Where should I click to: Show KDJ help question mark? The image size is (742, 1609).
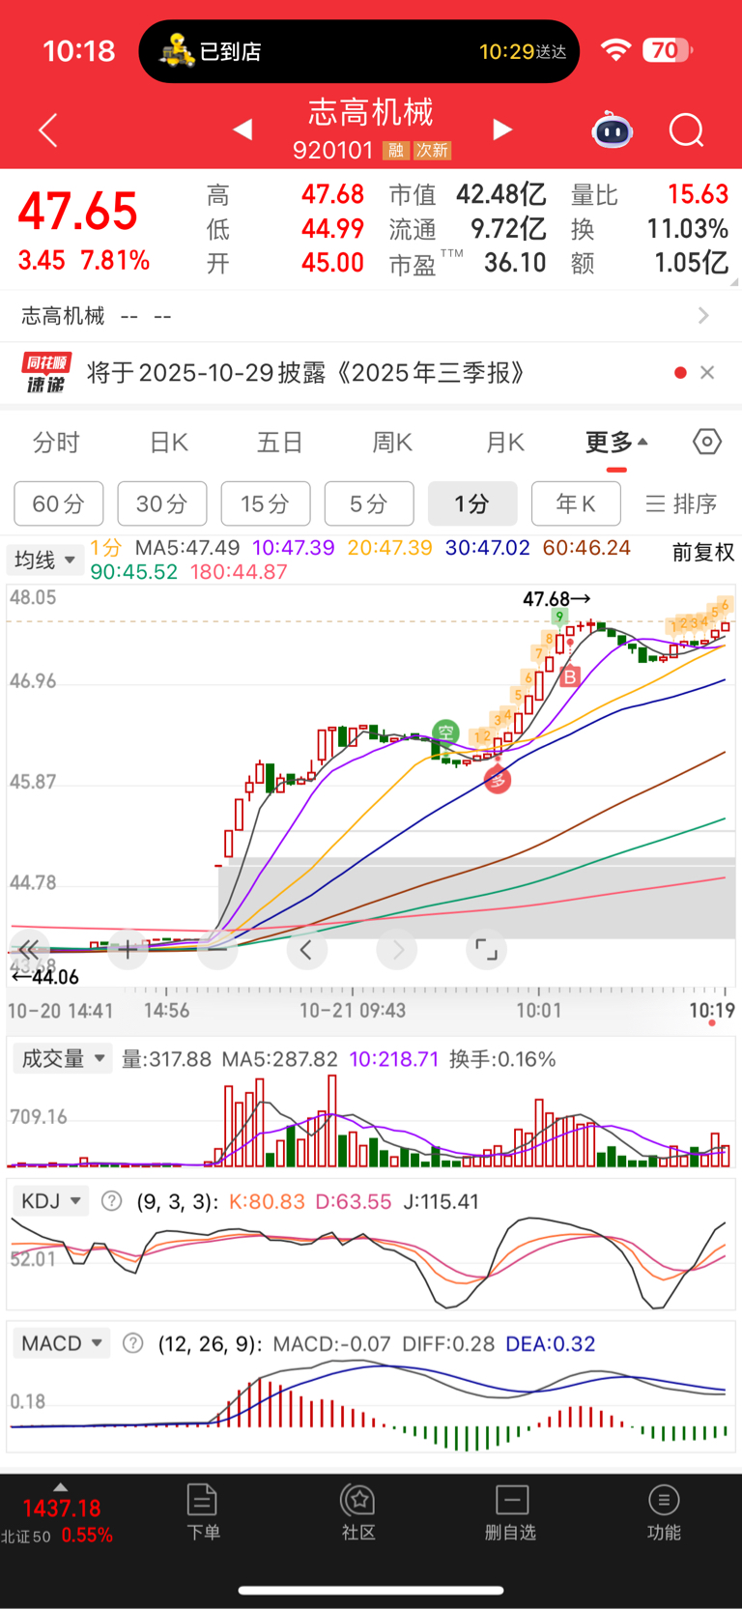[112, 1201]
